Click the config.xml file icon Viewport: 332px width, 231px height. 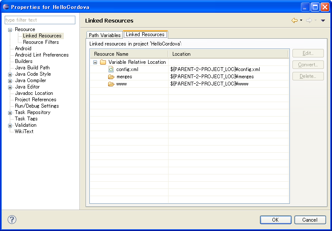click(111, 69)
